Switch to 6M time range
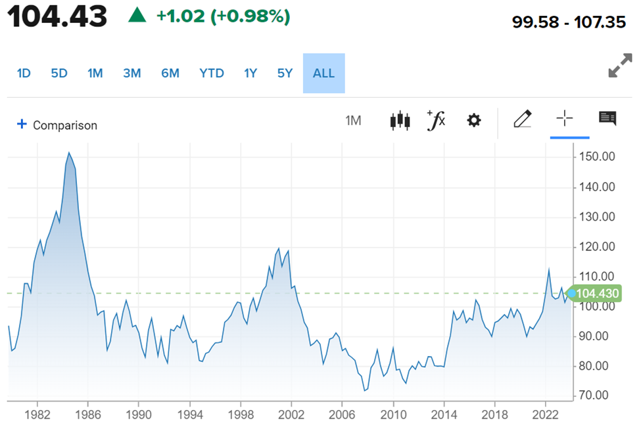The height and width of the screenshot is (431, 641). (170, 73)
